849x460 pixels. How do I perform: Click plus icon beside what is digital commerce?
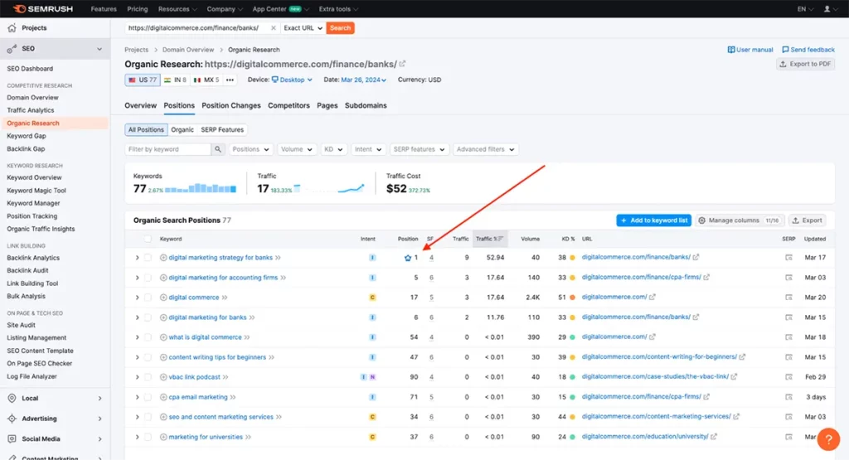click(x=163, y=337)
